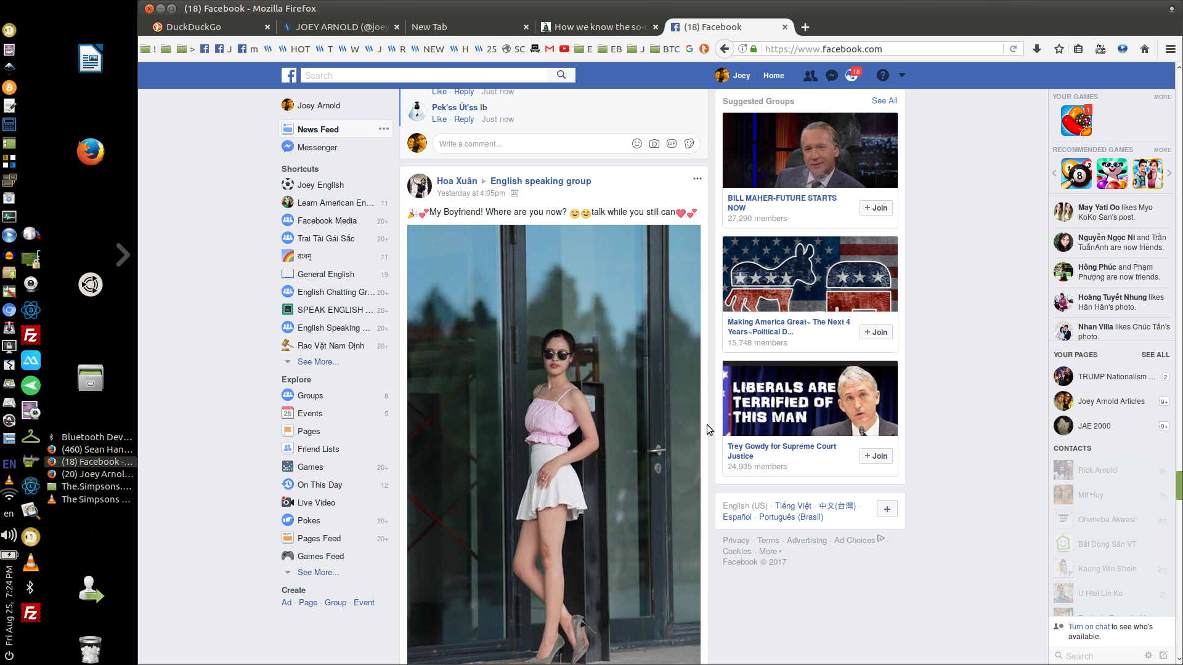
Task: Create a new Group link
Action: [x=335, y=602]
